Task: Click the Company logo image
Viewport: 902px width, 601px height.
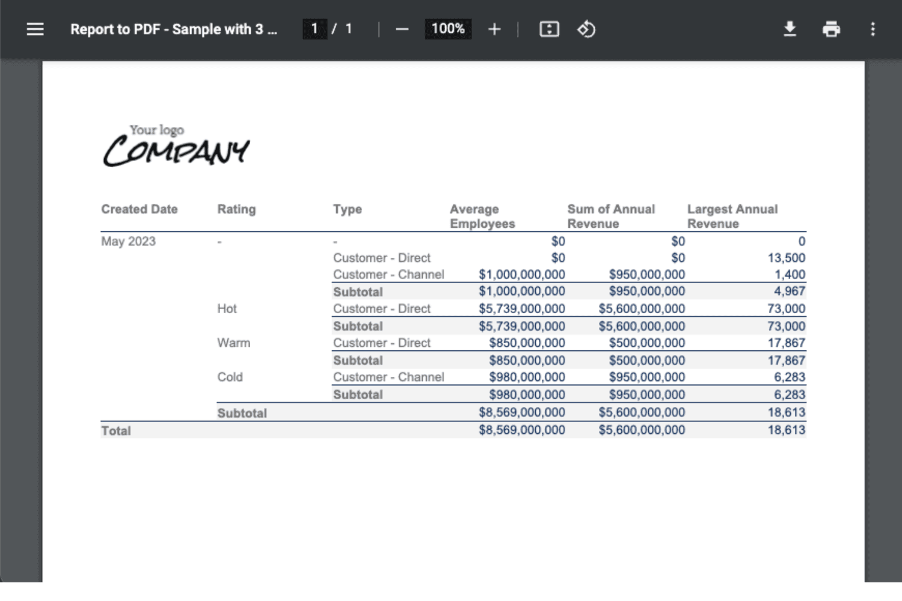Action: tap(176, 145)
